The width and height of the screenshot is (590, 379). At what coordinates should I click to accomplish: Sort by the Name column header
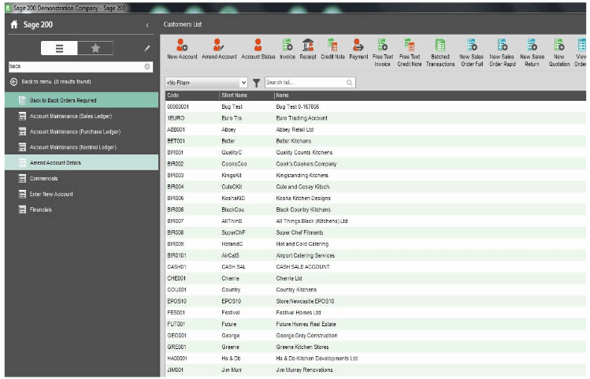430,95
